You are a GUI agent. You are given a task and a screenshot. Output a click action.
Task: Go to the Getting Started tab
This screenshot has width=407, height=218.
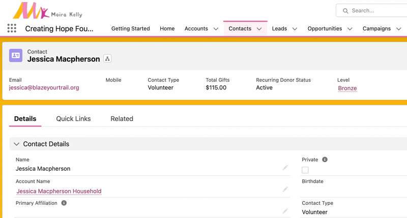click(130, 28)
